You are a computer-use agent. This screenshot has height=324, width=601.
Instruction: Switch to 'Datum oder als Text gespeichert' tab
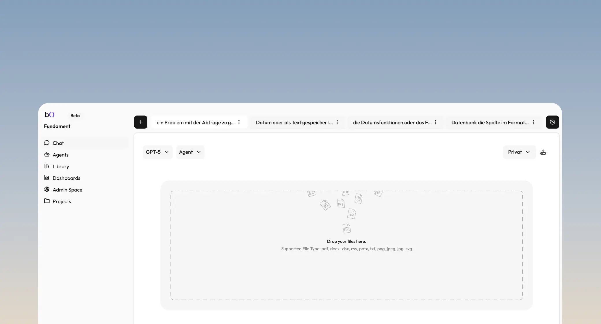(x=294, y=122)
